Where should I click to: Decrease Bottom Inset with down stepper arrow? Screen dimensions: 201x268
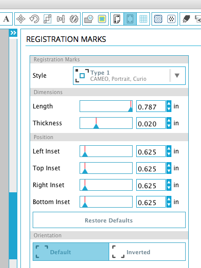[x=169, y=205]
